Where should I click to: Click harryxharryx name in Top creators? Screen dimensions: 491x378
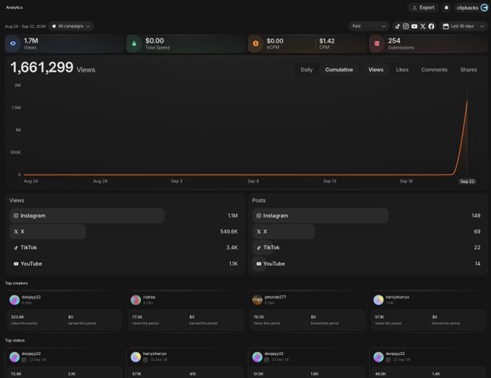tap(397, 297)
